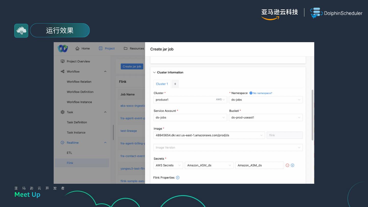
Task: Collapse the Cluster Information section
Action: click(154, 72)
